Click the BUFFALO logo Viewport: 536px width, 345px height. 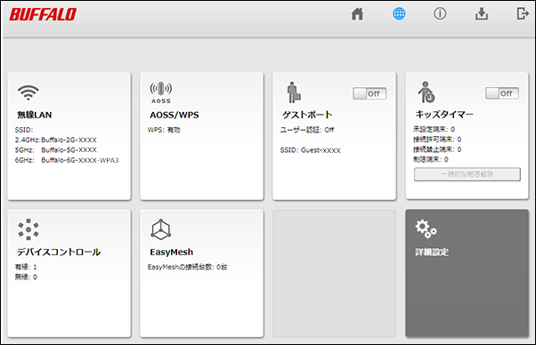click(43, 14)
